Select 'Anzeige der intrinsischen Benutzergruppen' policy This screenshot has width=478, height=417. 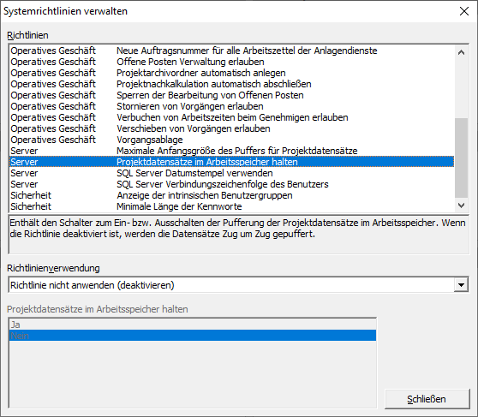[231, 195]
